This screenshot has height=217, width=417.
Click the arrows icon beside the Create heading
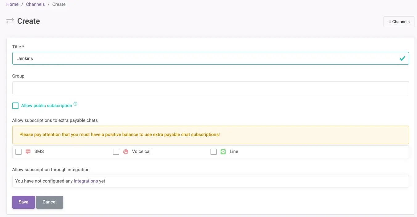tap(10, 21)
